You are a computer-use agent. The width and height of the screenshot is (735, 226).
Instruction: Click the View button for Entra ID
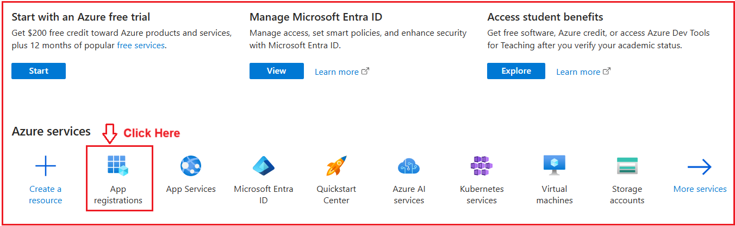[277, 71]
